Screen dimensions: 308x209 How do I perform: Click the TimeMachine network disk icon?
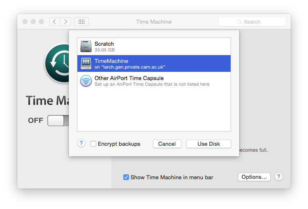click(86, 63)
